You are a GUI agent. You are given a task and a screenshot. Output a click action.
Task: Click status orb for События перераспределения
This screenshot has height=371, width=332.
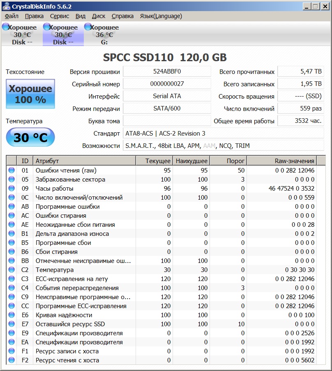pyautogui.click(x=12, y=288)
